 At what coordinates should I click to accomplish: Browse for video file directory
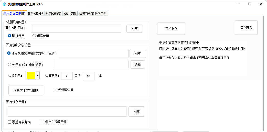[137, 54]
